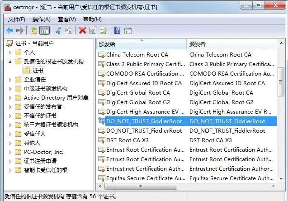Expand Active Directory 用户对象 node
288x201 pixels.
click(10, 98)
